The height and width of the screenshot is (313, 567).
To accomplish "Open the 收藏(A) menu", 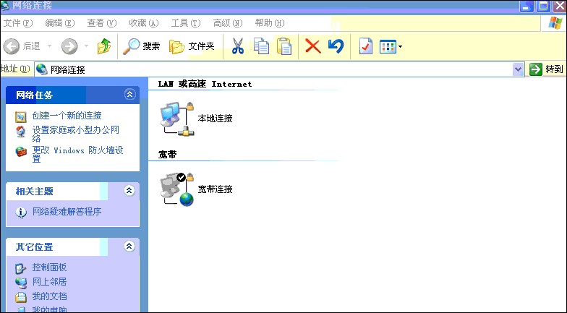I will click(143, 23).
